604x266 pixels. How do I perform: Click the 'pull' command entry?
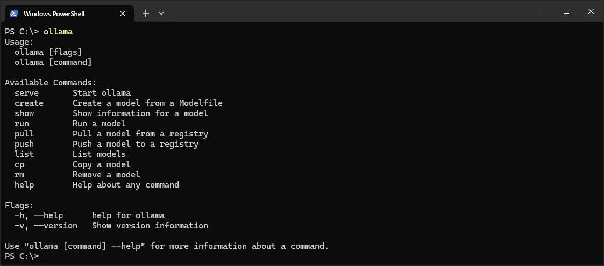click(24, 134)
